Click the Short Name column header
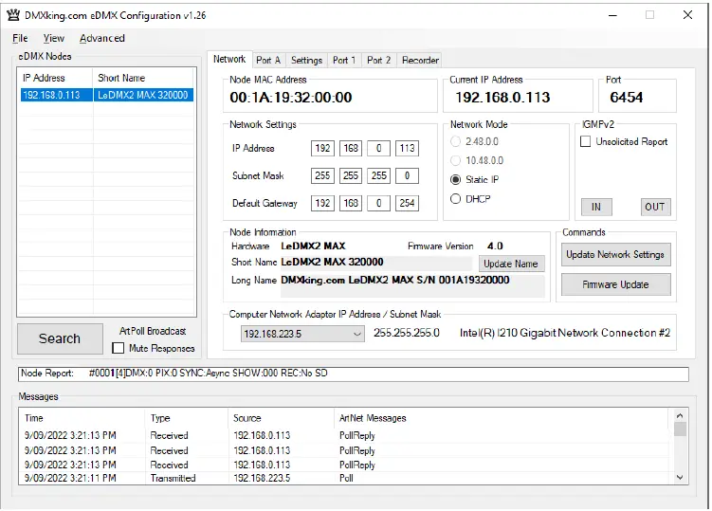 coord(144,78)
